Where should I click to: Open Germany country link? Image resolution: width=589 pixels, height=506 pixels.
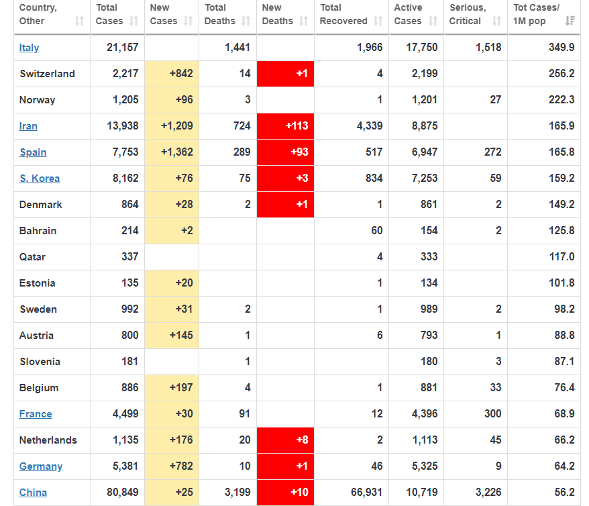(x=41, y=466)
